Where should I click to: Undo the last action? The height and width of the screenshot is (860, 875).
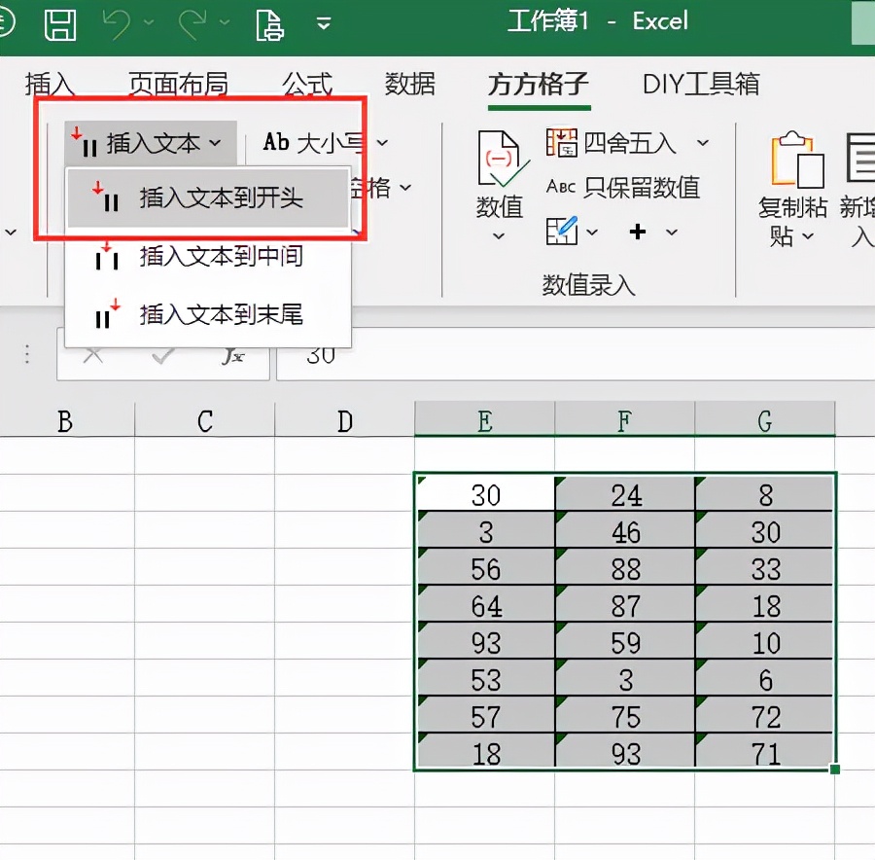point(115,20)
